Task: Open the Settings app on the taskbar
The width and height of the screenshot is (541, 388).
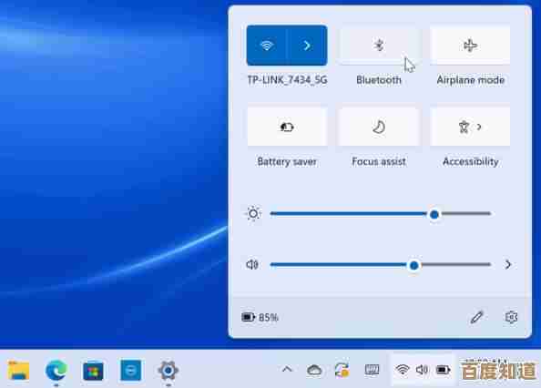Action: pyautogui.click(x=168, y=371)
